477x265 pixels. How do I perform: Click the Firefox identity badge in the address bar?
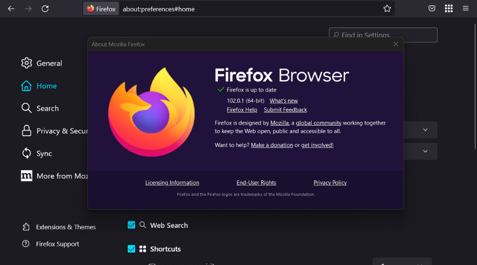(101, 9)
